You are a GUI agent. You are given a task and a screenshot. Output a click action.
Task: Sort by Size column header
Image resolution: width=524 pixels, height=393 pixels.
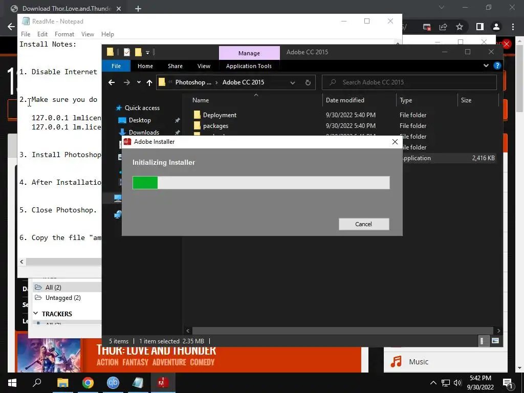[x=466, y=100]
